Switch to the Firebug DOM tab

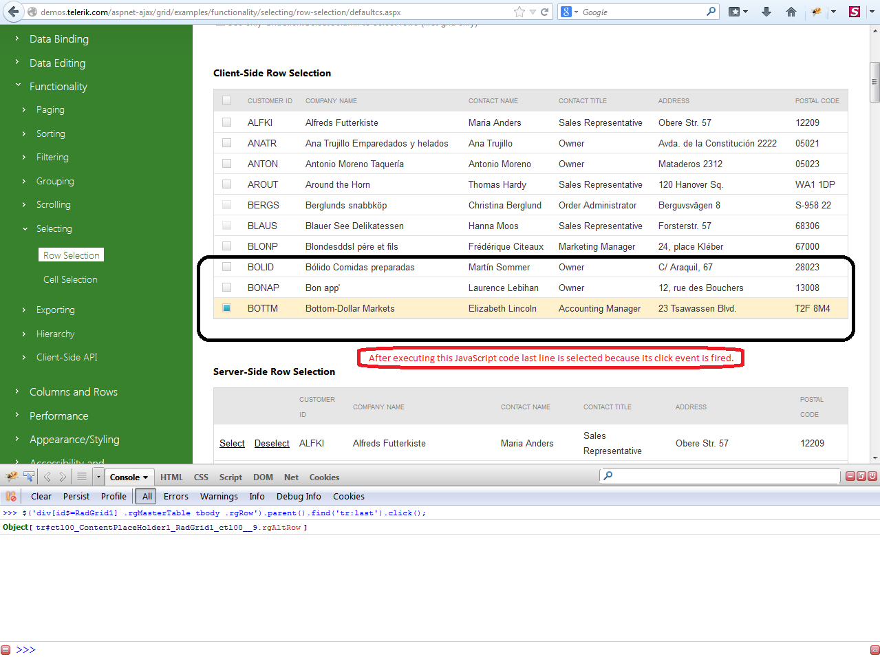pos(263,477)
